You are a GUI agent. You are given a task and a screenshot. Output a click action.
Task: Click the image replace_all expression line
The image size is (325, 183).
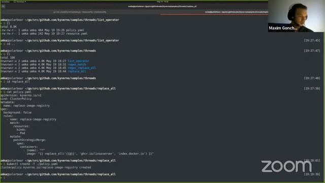click(x=90, y=154)
